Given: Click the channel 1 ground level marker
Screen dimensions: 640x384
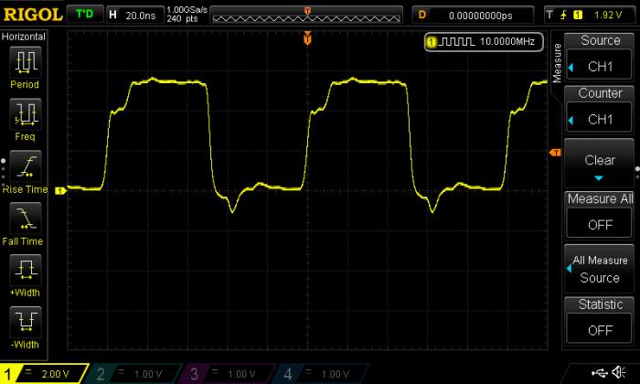Looking at the screenshot, I should (61, 190).
